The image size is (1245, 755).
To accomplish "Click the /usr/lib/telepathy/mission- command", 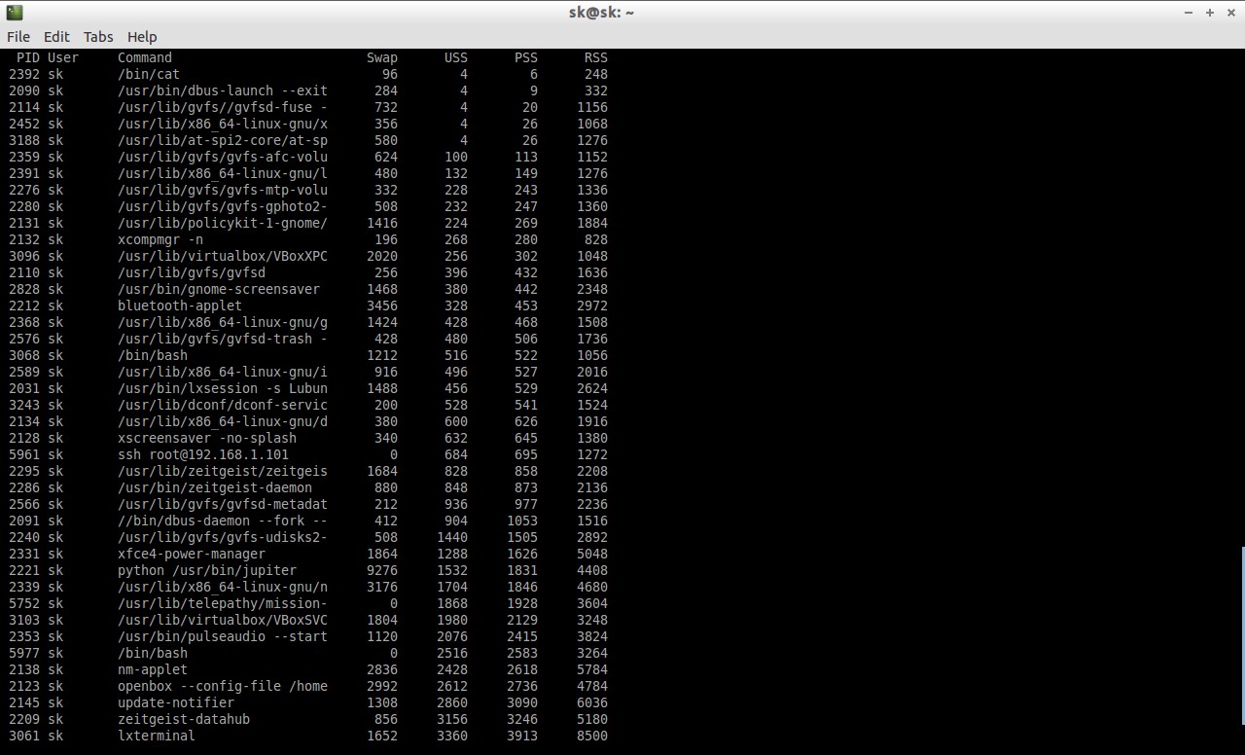I will tap(223, 603).
